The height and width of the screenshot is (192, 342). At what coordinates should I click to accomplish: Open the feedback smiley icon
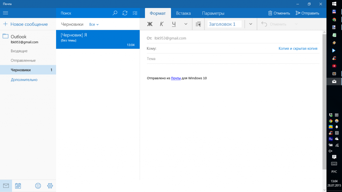[x=38, y=186]
